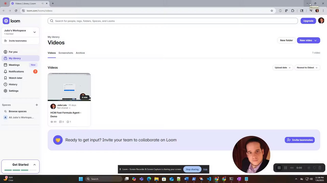This screenshot has height=183, width=327.
Task: Open Chrome extensions puzzle icon
Action: coord(293,11)
